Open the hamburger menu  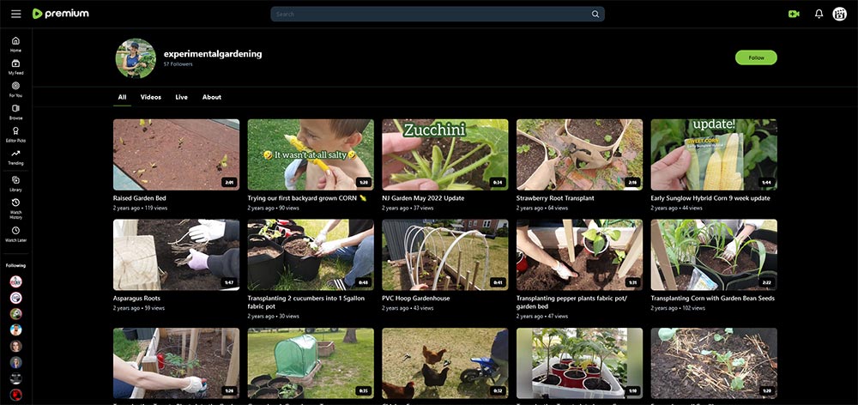pyautogui.click(x=15, y=14)
